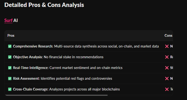Click the table's horizontal scrollbar thumb
Screen dimensions: 187x100
(56, 95)
